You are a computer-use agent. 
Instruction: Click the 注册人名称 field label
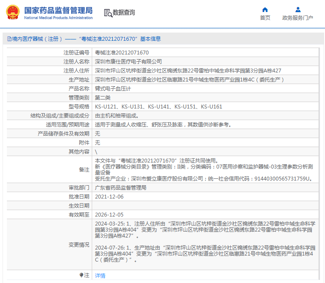76,62
